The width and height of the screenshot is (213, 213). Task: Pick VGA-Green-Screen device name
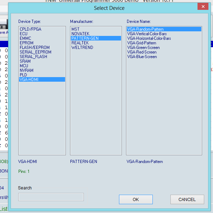coord(164,48)
